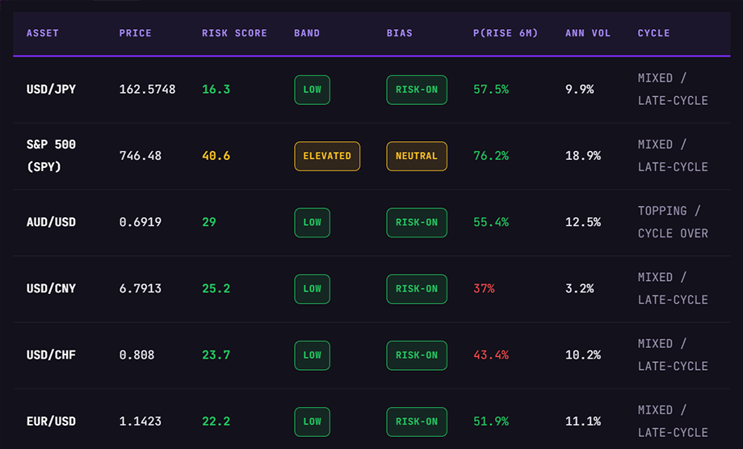Select the EUR/USD asset name
The height and width of the screenshot is (449, 743).
coord(51,421)
